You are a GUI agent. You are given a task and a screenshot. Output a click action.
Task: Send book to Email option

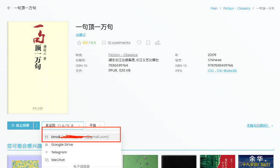pyautogui.click(x=81, y=137)
